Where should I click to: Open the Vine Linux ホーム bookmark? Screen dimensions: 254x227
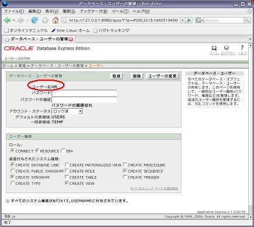coord(70,30)
